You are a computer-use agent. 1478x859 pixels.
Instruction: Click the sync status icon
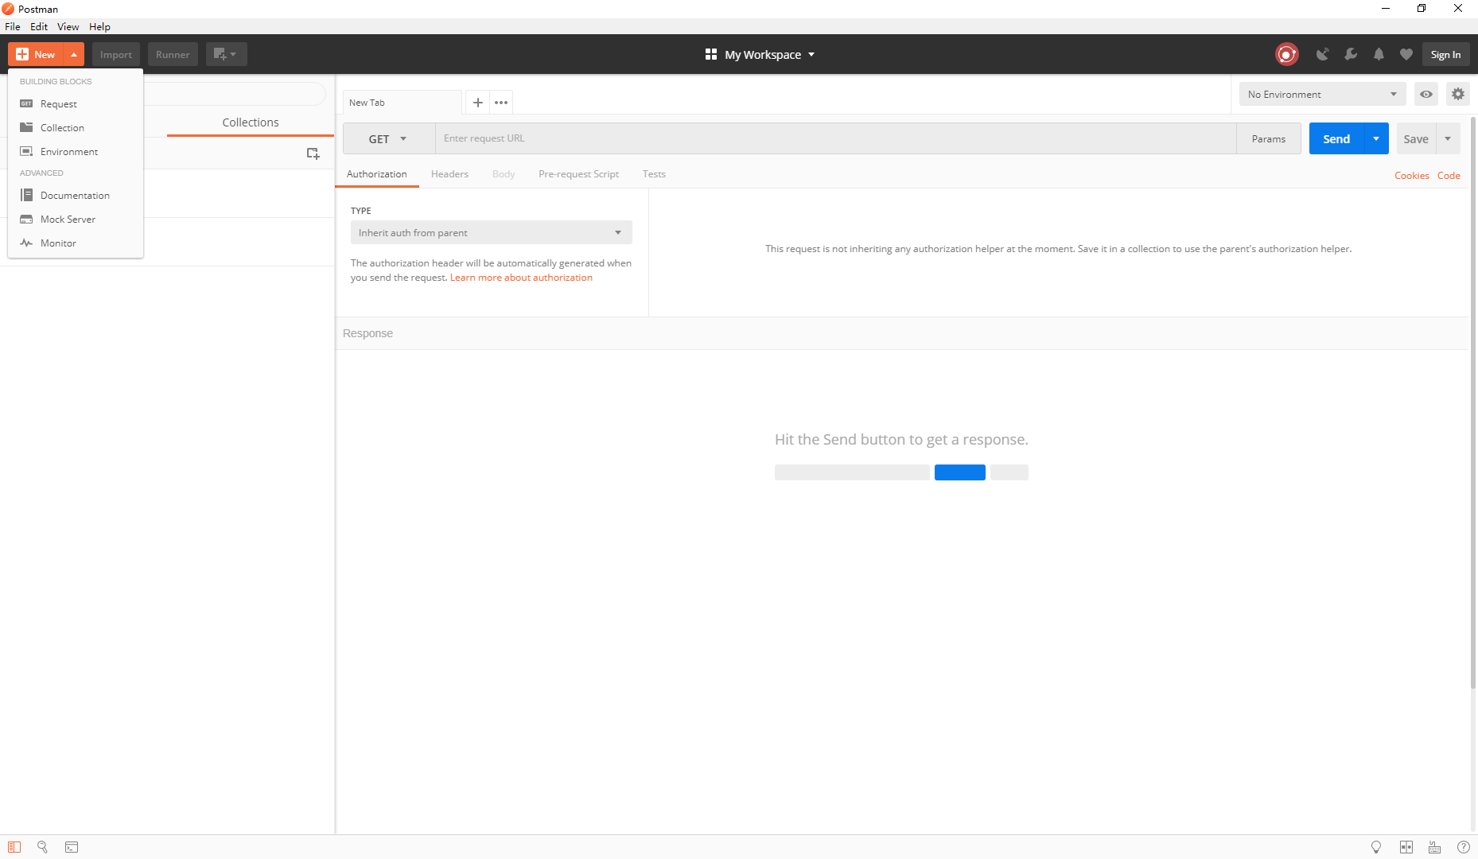pyautogui.click(x=1286, y=54)
